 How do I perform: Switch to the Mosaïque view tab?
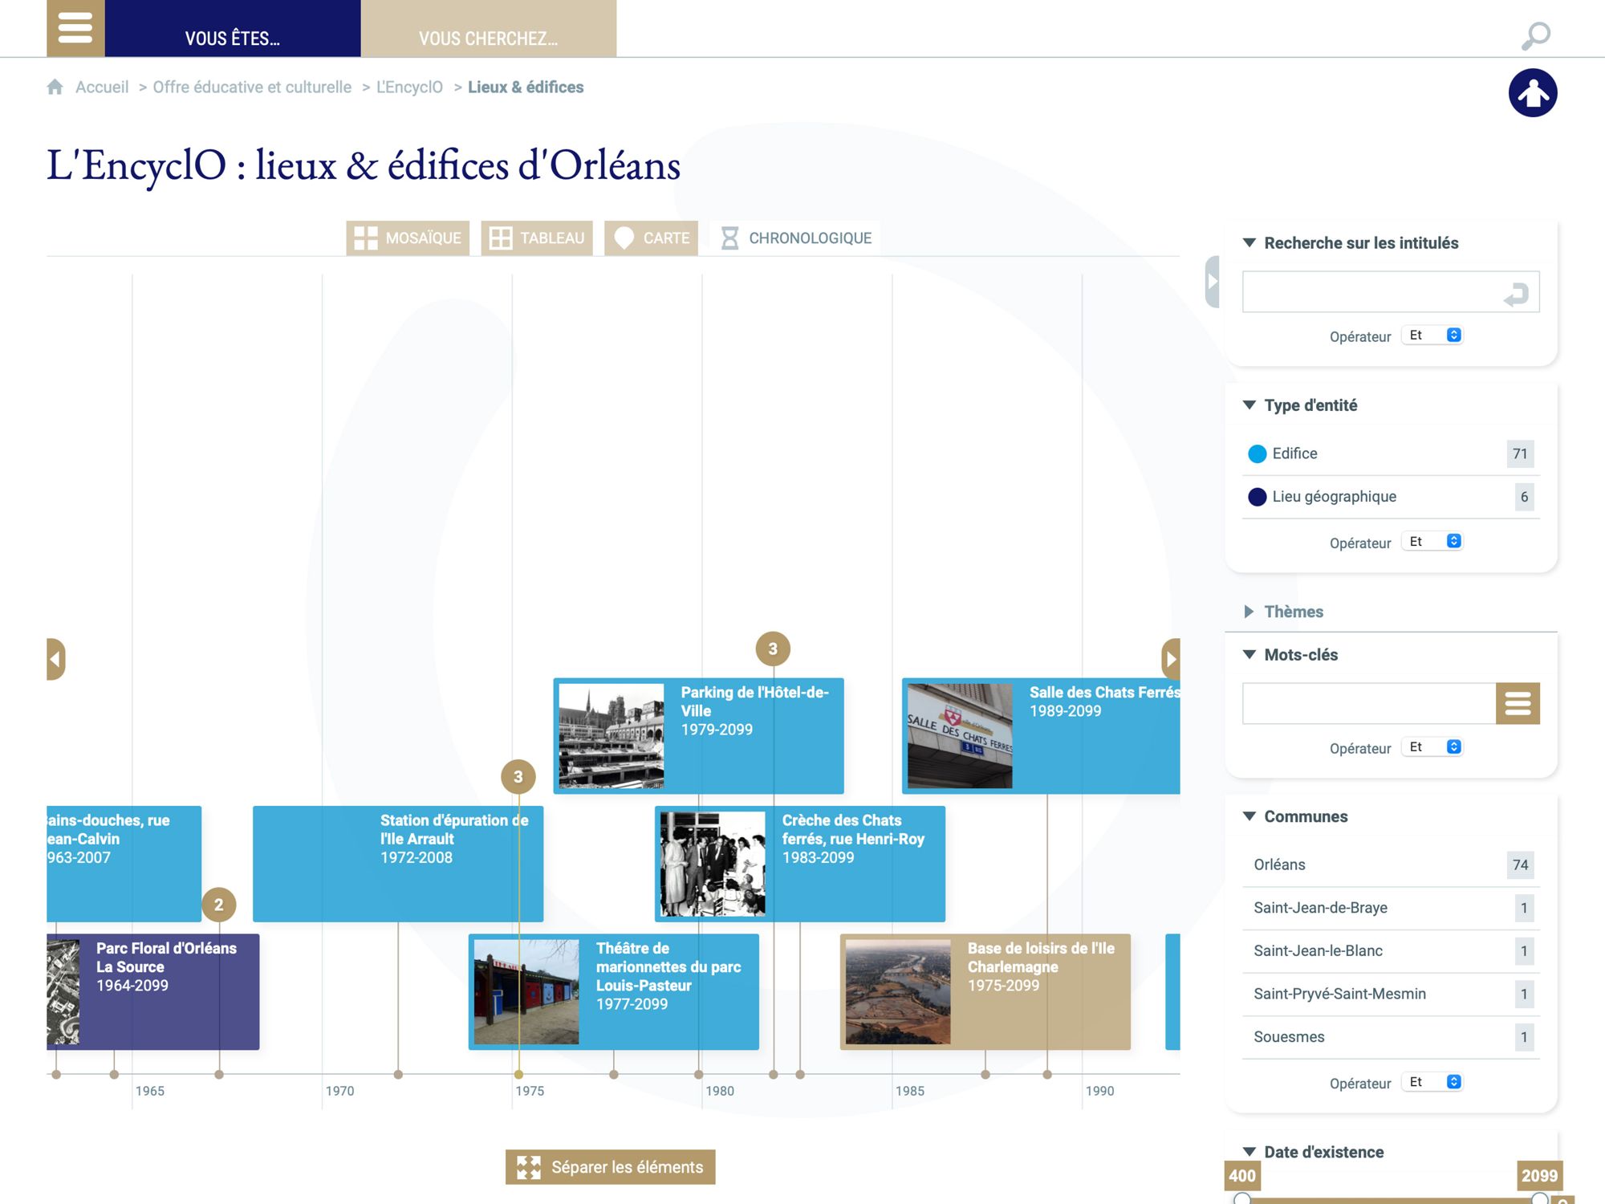coord(408,238)
